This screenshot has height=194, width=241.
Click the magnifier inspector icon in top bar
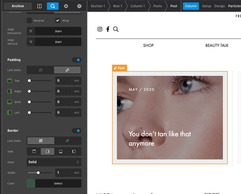point(53,6)
